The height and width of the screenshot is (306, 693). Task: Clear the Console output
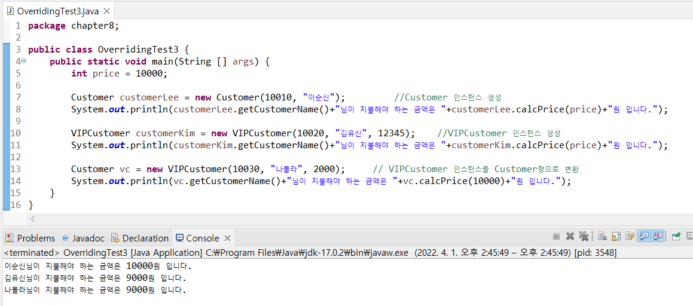point(602,237)
